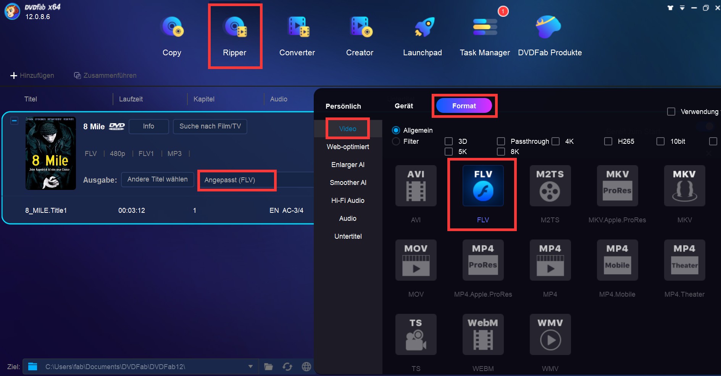This screenshot has width=721, height=376.
Task: Select the WMV format icon
Action: 550,334
